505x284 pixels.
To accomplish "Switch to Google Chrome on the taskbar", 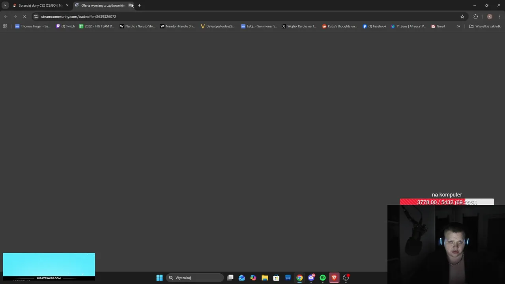I will point(299,278).
